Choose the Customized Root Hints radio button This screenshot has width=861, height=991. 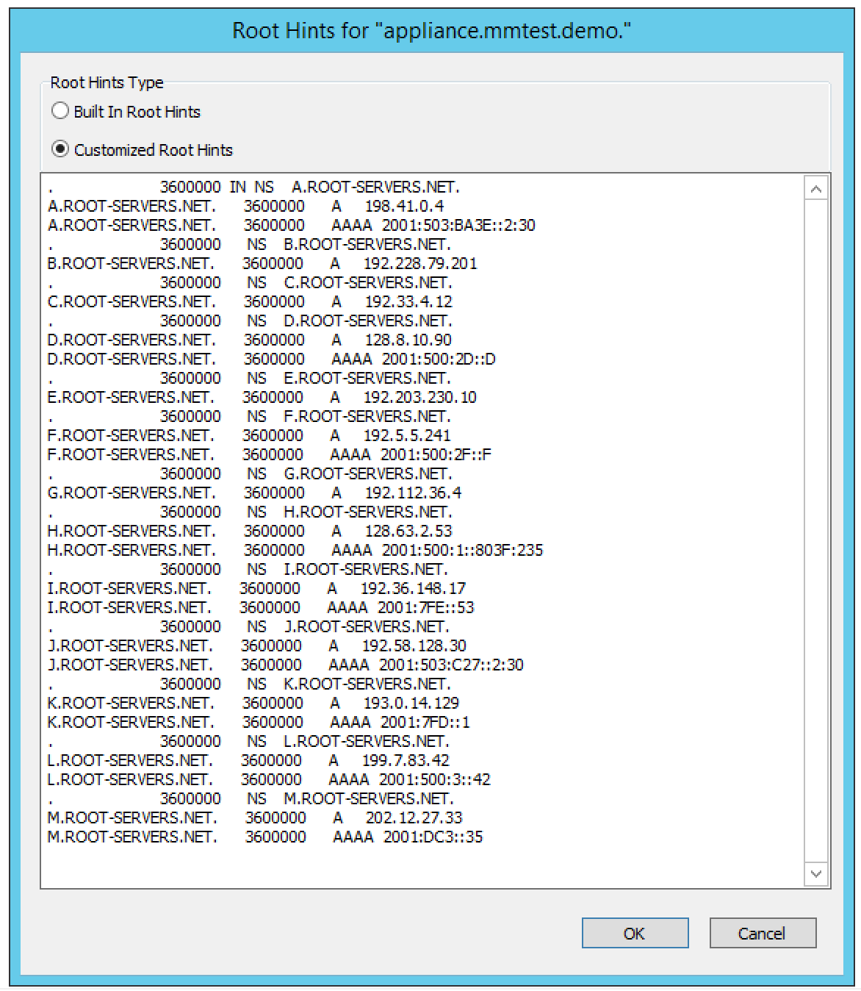pos(60,150)
